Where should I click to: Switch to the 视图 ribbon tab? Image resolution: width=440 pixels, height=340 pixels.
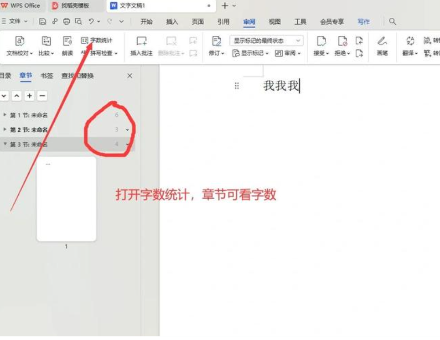point(274,21)
